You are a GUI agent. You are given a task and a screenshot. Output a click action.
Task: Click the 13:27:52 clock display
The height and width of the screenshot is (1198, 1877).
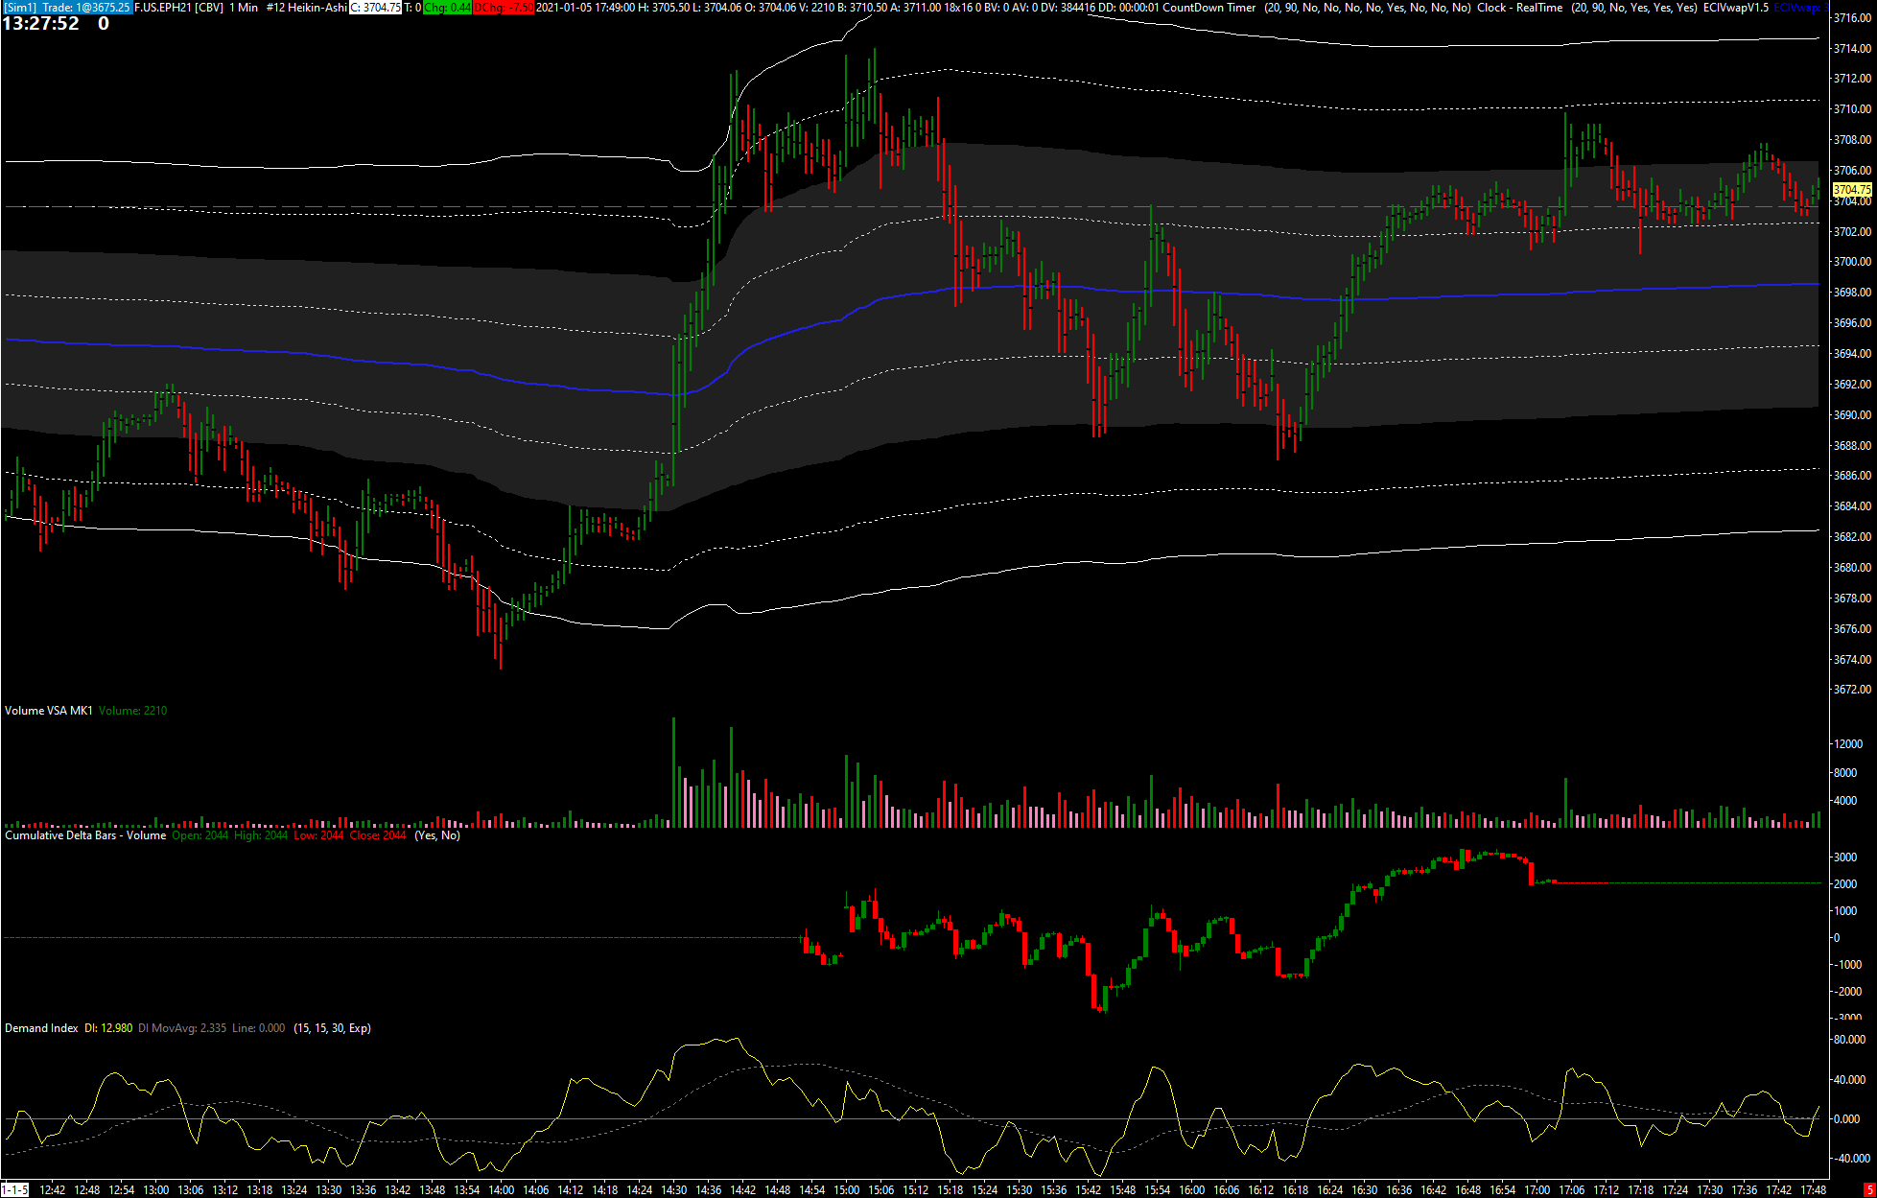coord(41,24)
